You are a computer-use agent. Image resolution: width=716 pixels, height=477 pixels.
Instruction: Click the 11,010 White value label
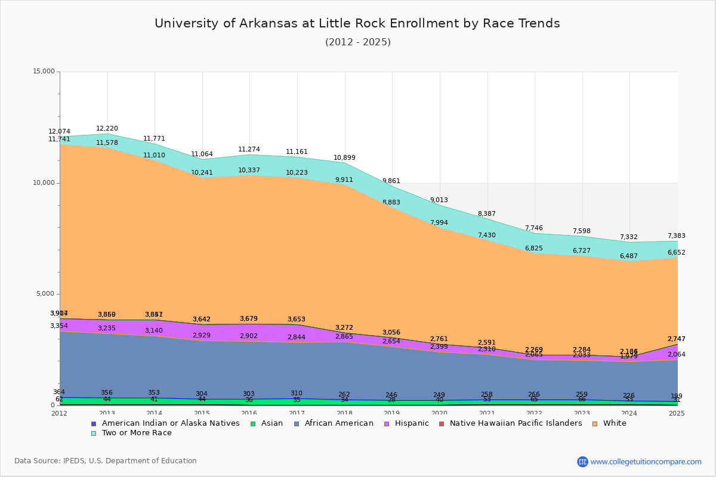(x=155, y=156)
